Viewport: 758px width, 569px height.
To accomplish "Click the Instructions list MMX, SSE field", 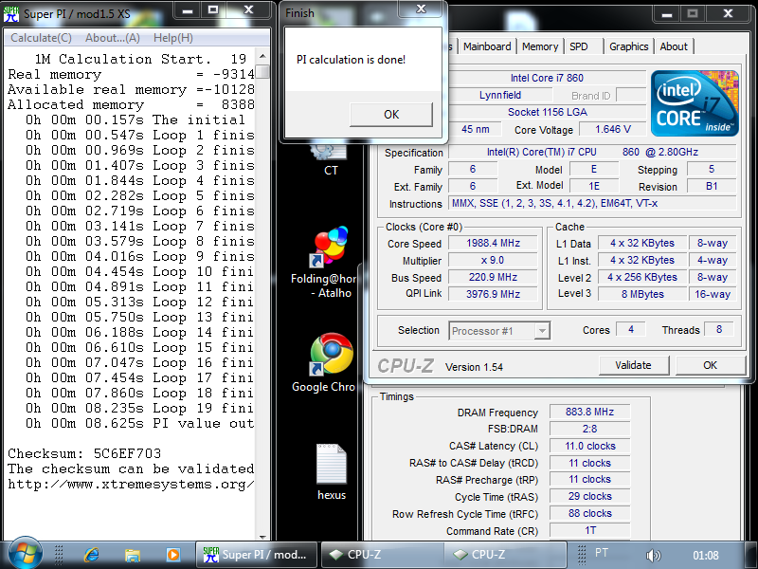I will point(592,203).
